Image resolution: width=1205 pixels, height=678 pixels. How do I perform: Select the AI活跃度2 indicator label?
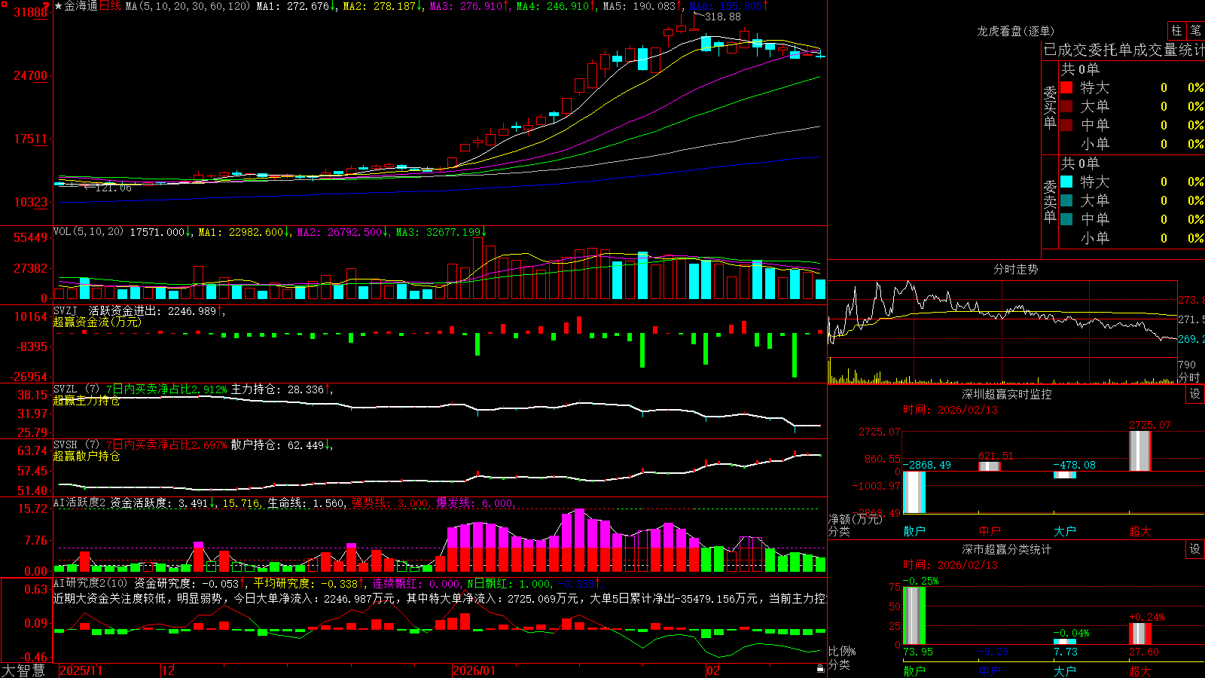[80, 502]
